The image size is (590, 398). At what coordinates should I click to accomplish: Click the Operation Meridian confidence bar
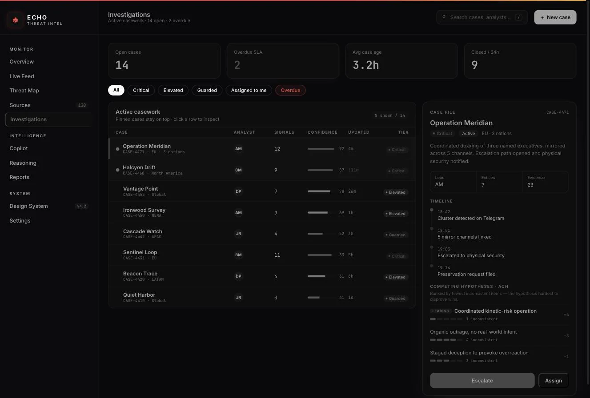(x=321, y=149)
